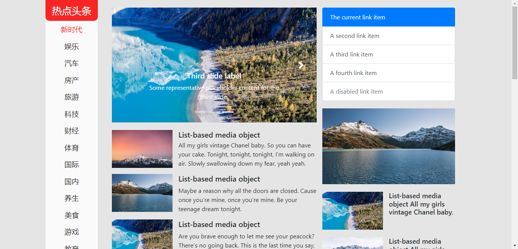This screenshot has width=518, height=249.
Task: Open 'A second link item'
Action: coord(388,36)
